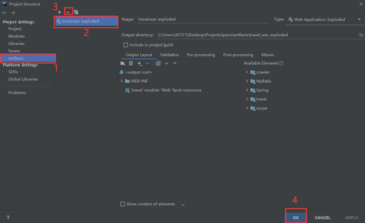
Task: Create an archive using the zip icon
Action: [131, 63]
